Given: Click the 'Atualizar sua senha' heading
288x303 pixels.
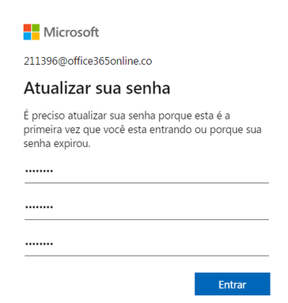Looking at the screenshot, I should (x=97, y=88).
